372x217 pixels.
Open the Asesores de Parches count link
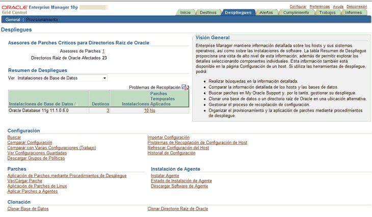[x=103, y=51]
